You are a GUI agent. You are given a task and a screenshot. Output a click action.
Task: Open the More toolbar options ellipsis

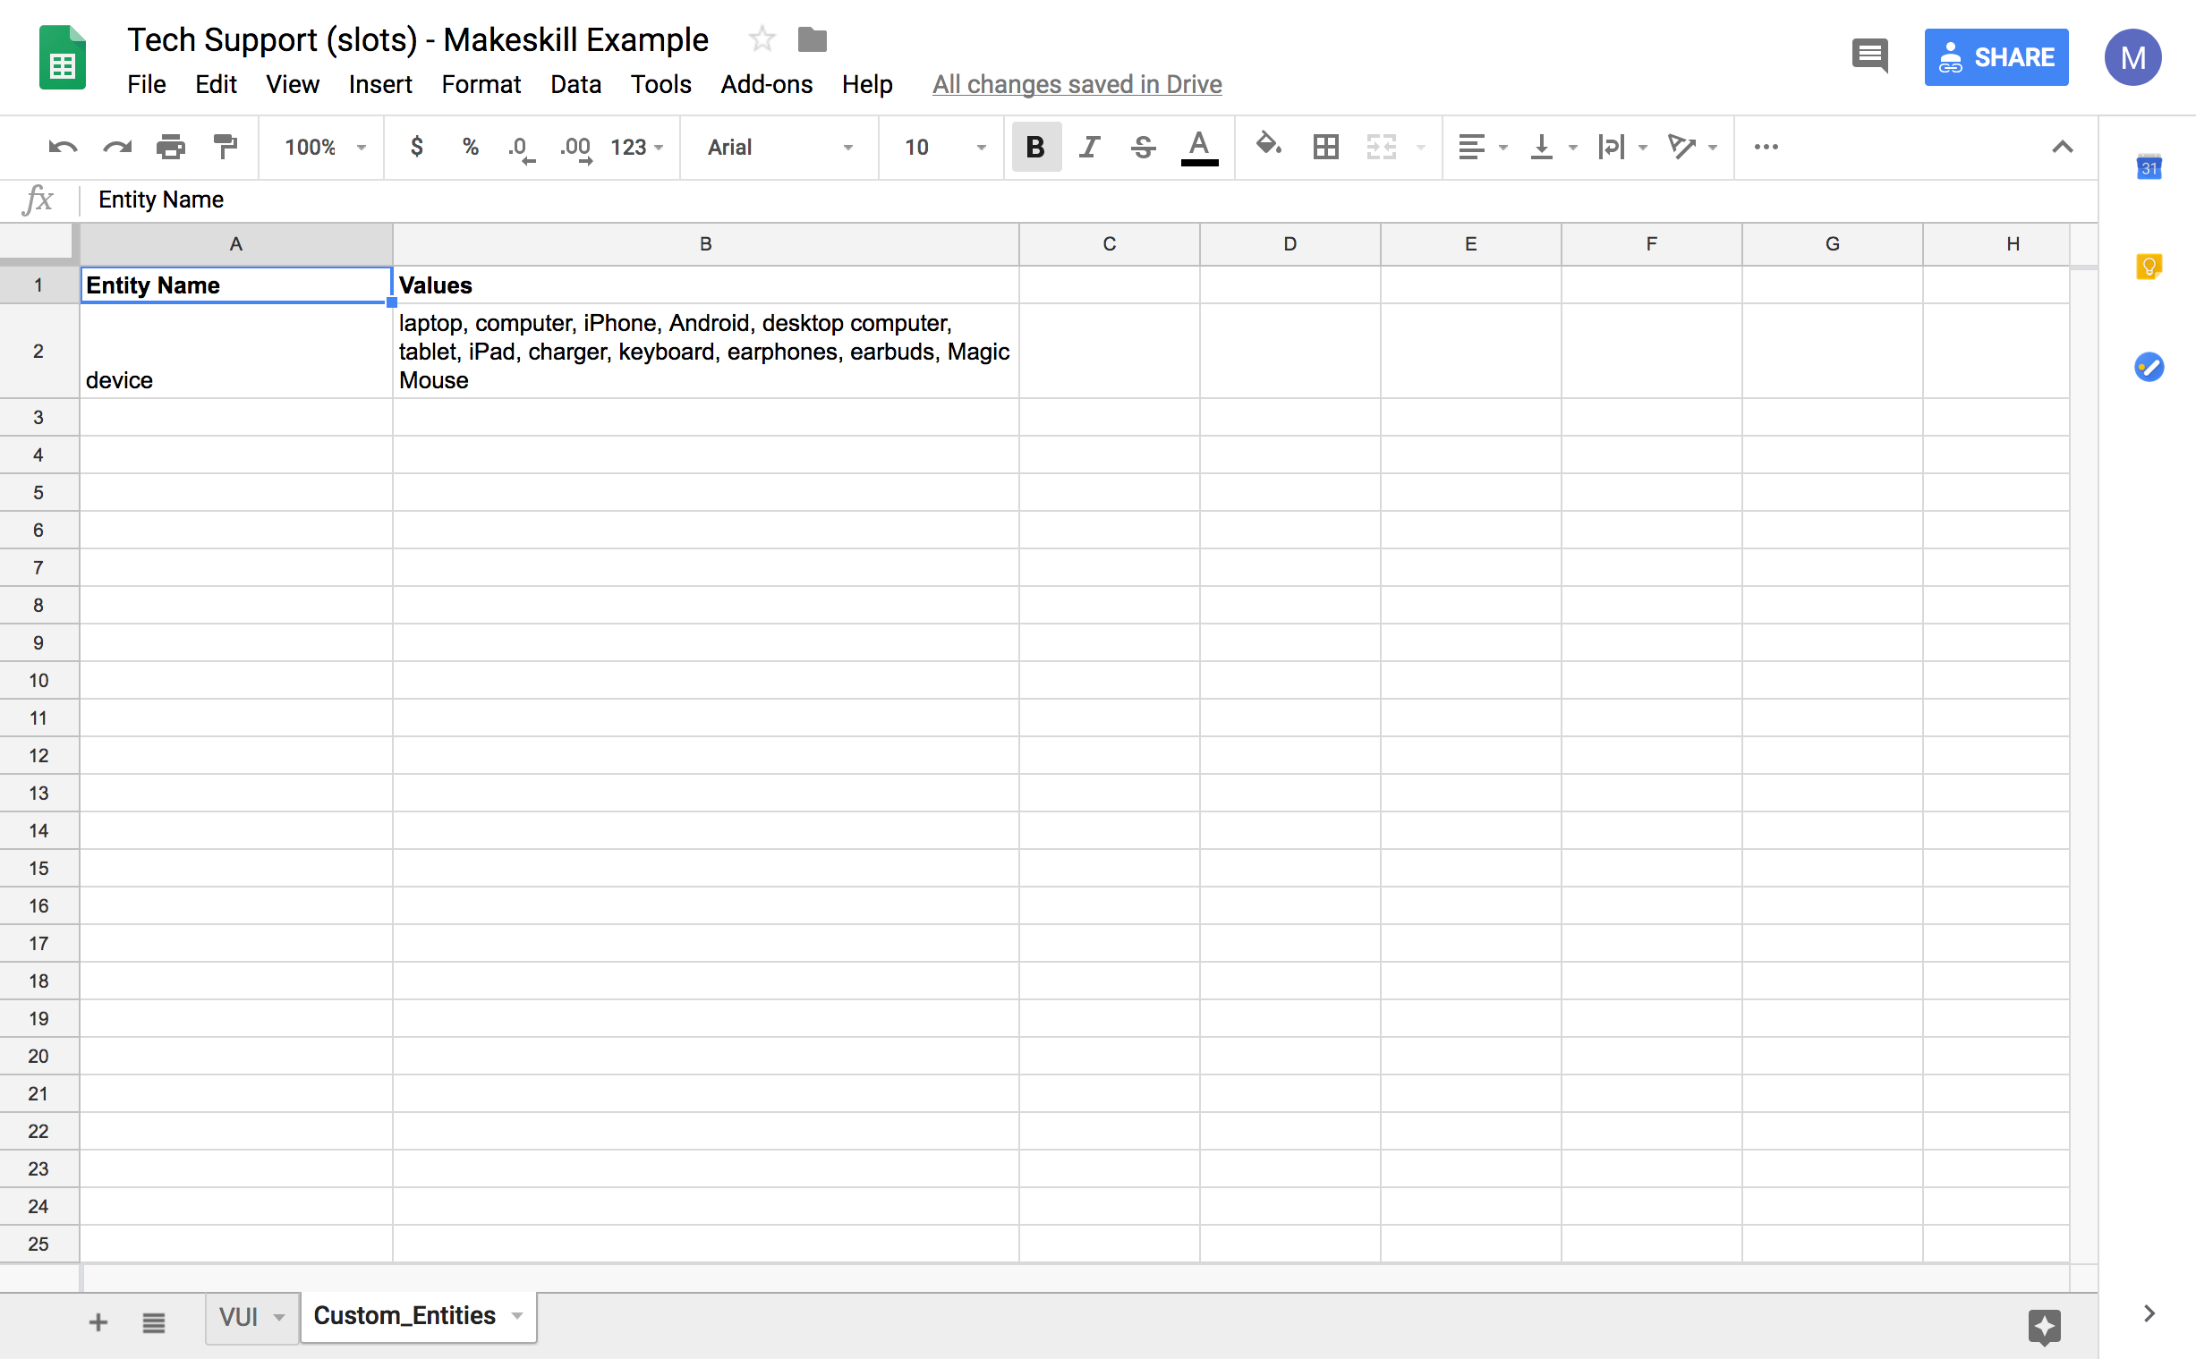[1766, 147]
